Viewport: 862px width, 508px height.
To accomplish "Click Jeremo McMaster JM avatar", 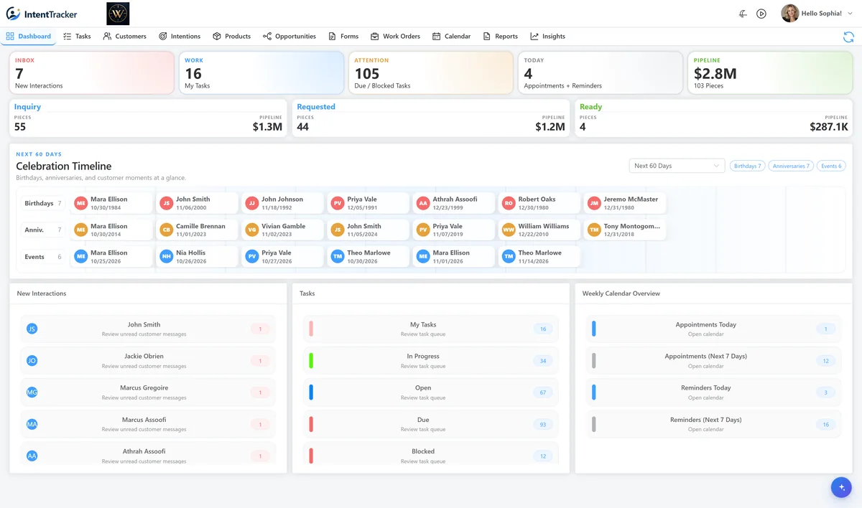I will tap(594, 204).
